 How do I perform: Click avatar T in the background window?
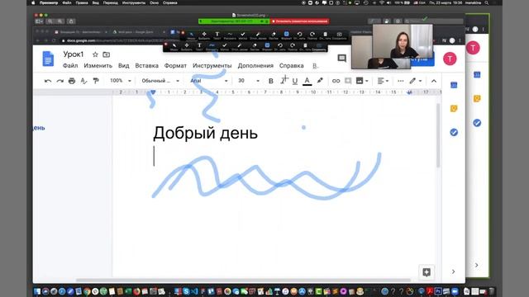(x=473, y=48)
